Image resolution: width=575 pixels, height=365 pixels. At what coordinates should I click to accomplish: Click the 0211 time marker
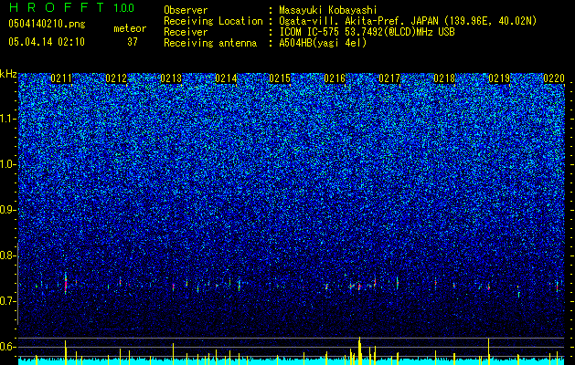(61, 78)
